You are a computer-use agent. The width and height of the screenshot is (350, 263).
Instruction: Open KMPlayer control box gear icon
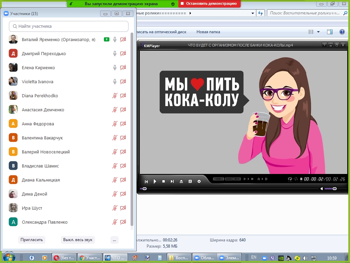point(199,181)
